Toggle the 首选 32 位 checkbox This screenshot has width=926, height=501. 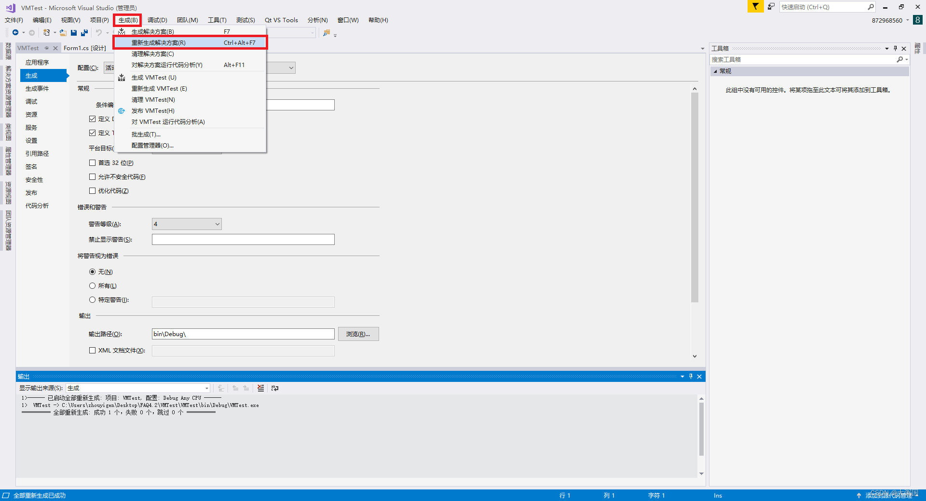click(x=92, y=163)
